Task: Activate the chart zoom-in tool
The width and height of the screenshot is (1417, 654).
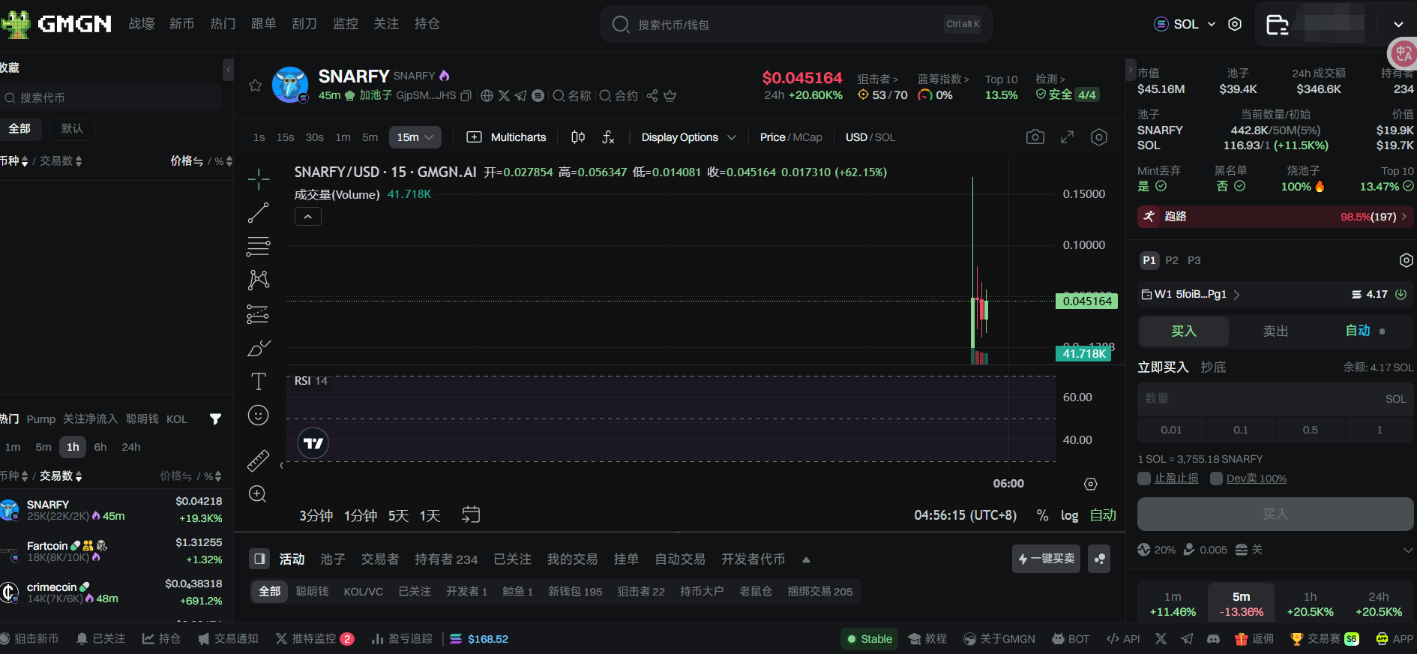Action: coord(258,494)
